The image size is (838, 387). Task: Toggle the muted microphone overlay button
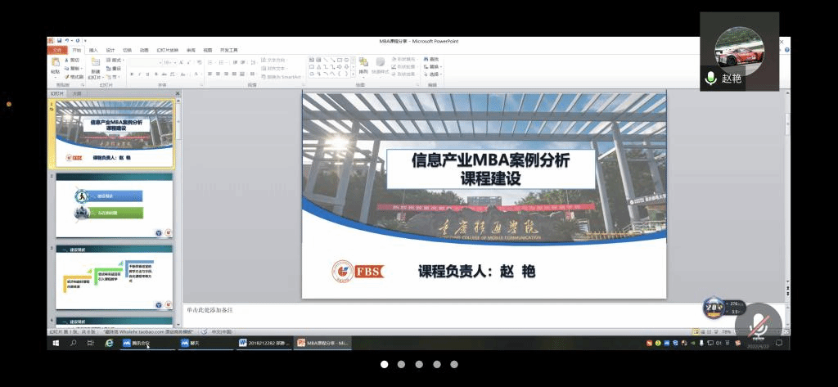tap(759, 325)
